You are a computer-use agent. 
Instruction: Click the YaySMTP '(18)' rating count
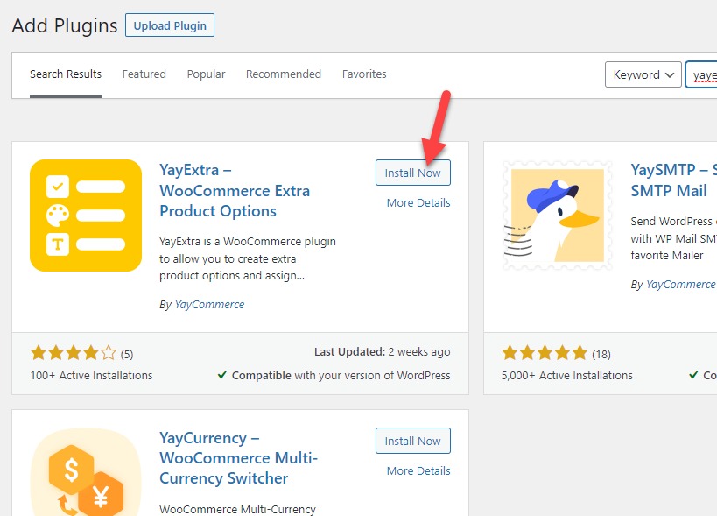pyautogui.click(x=601, y=355)
